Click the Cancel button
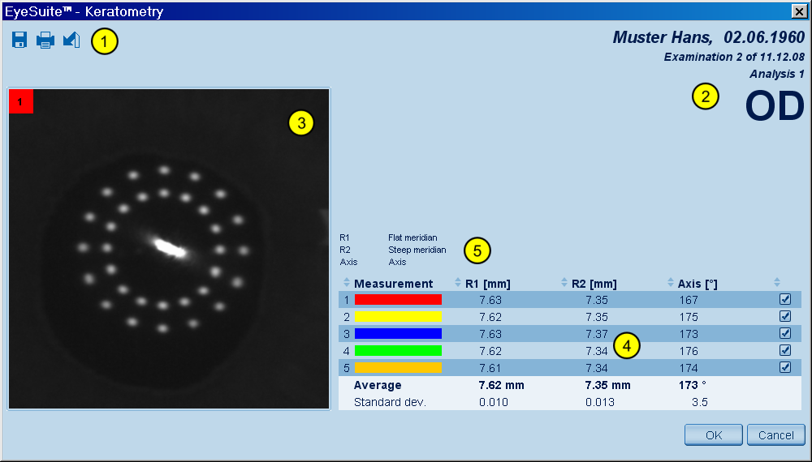The width and height of the screenshot is (812, 462). pos(775,435)
